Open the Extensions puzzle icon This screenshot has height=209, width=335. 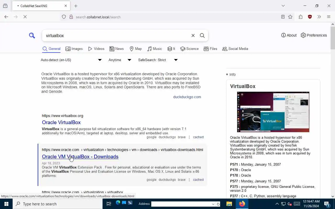pos(300,17)
